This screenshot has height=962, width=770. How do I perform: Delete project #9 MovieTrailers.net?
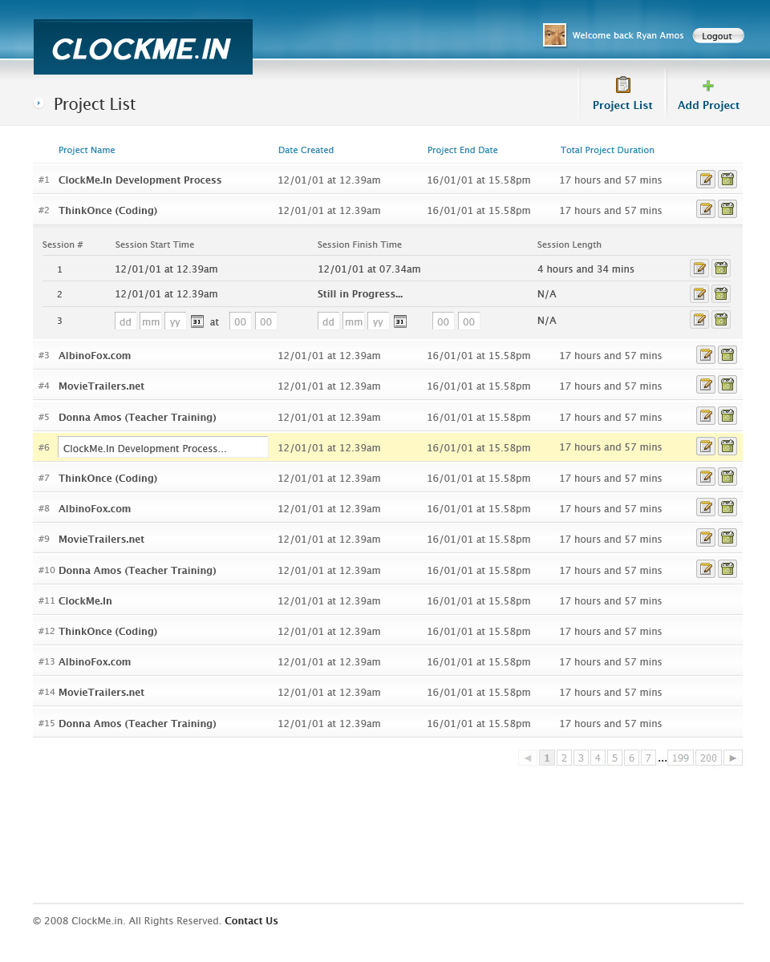[x=727, y=539]
